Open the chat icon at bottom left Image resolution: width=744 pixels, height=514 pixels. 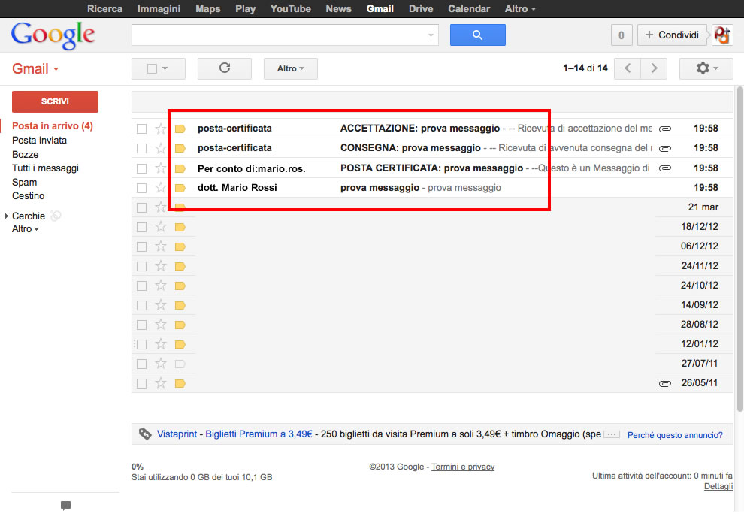click(65, 506)
